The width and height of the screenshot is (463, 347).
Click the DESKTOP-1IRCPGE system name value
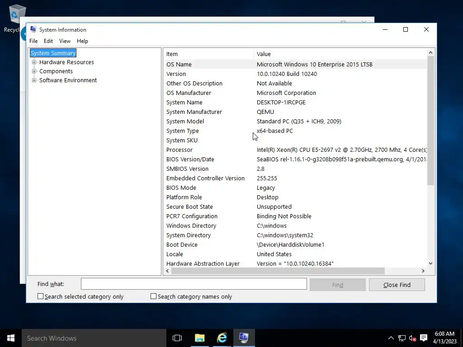(281, 103)
